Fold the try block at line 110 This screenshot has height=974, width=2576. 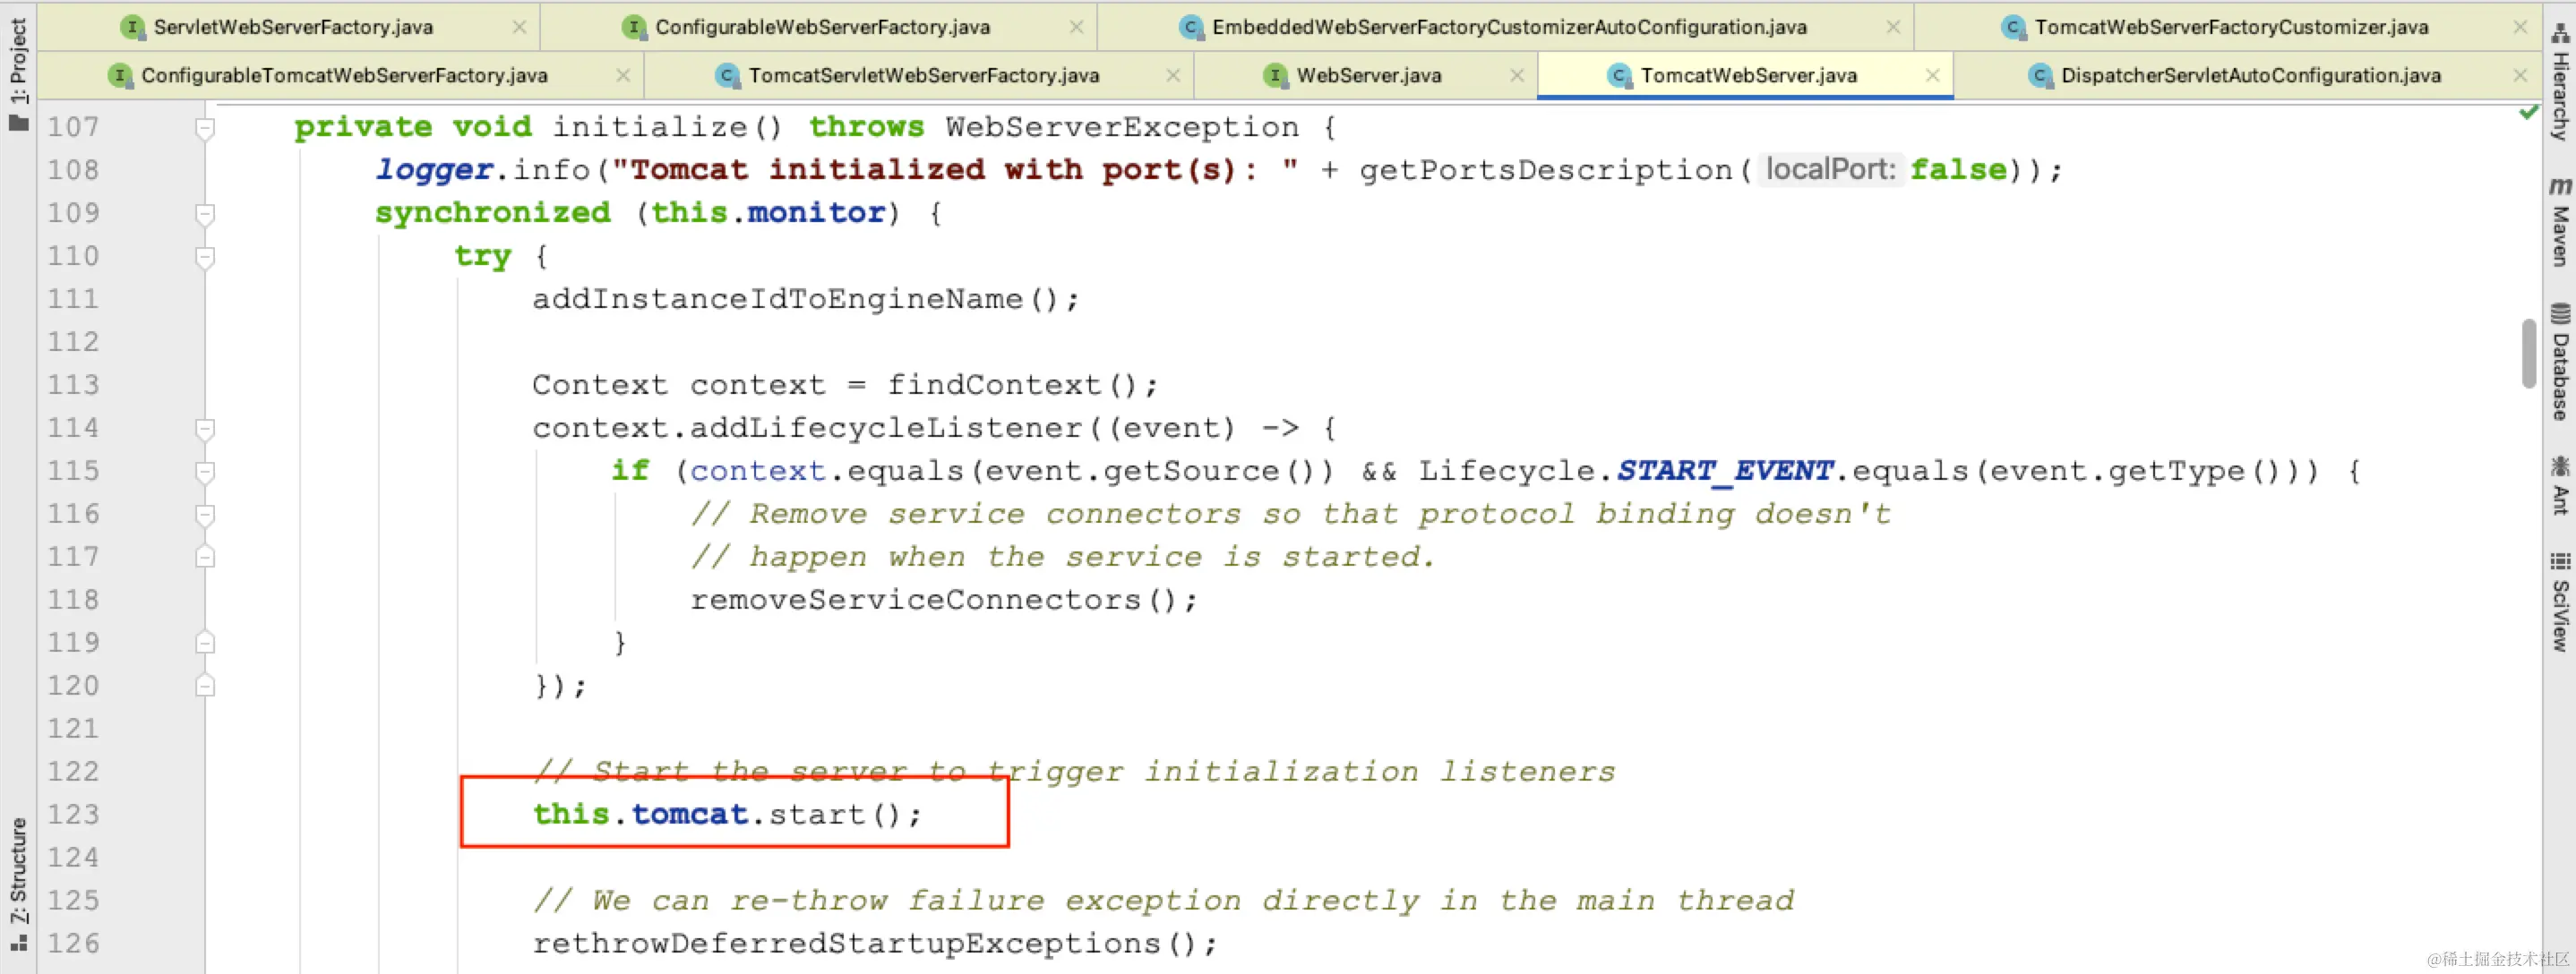tap(205, 257)
